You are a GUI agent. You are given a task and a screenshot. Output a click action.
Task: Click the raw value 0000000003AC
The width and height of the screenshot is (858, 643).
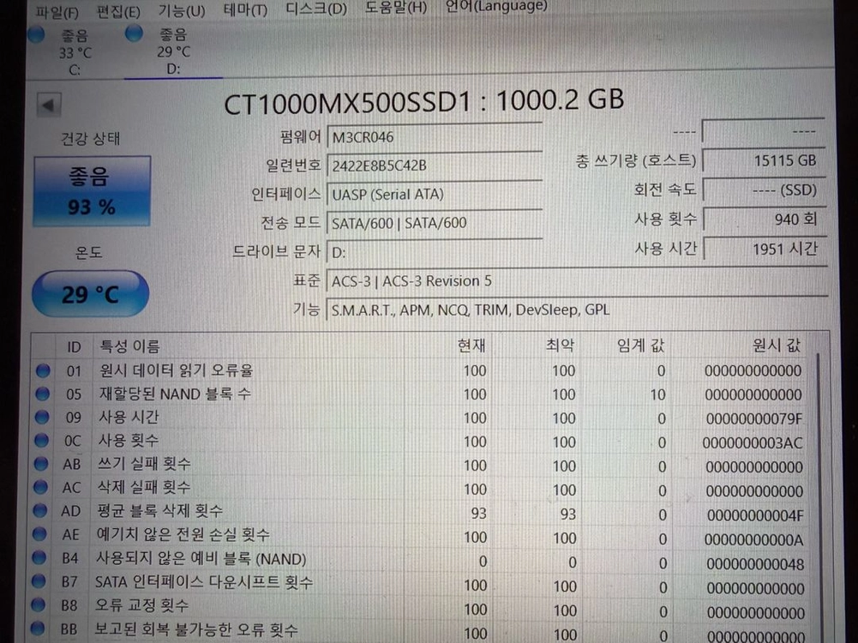click(x=753, y=442)
